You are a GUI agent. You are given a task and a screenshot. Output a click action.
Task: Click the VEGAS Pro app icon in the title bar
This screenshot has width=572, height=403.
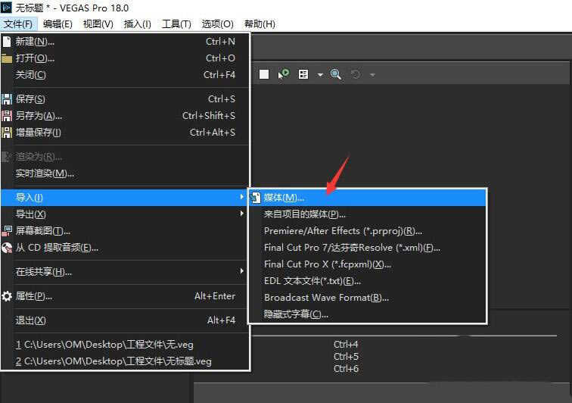6,8
